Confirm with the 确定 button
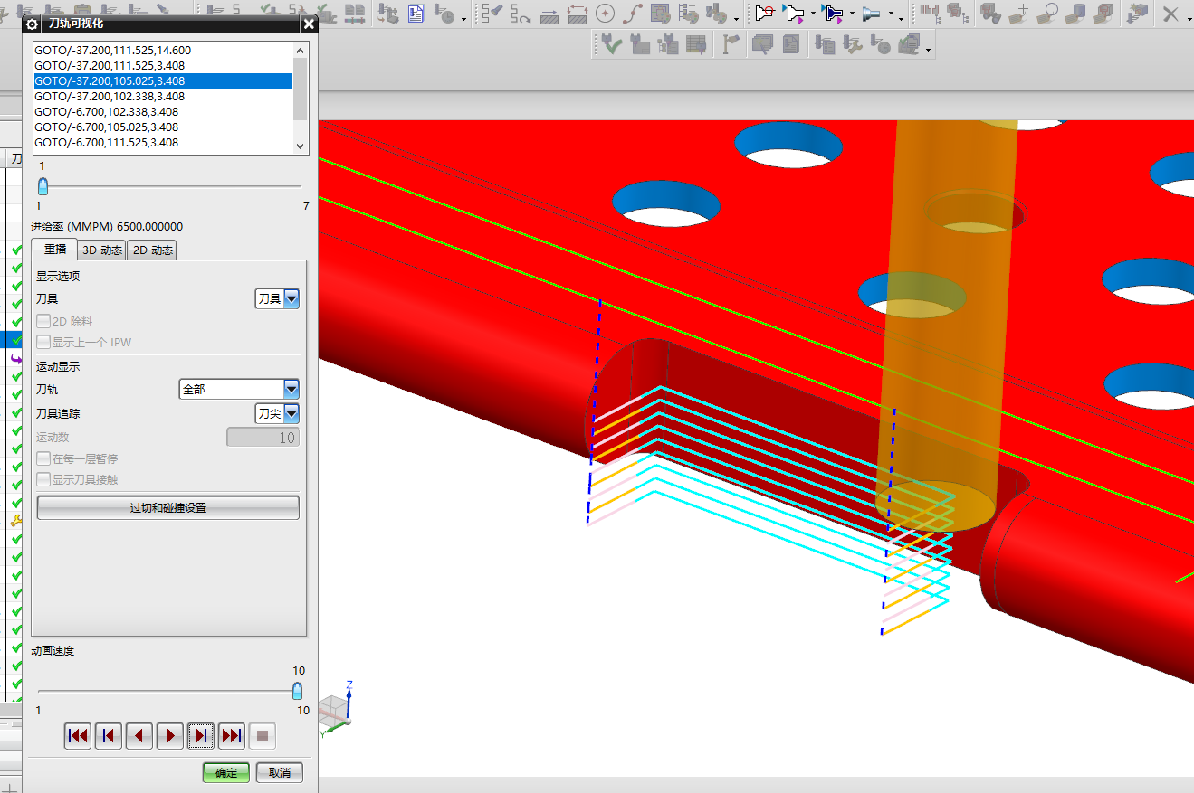This screenshot has height=793, width=1194. coord(226,772)
